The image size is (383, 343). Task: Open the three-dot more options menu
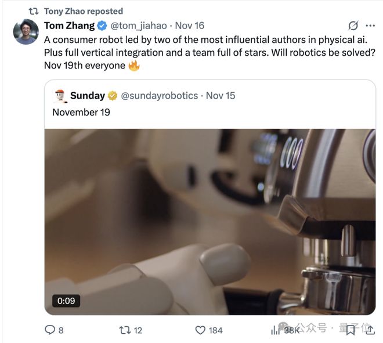coord(370,26)
